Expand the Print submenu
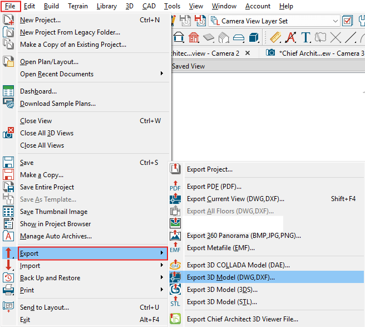The image size is (365, 327). (93, 290)
